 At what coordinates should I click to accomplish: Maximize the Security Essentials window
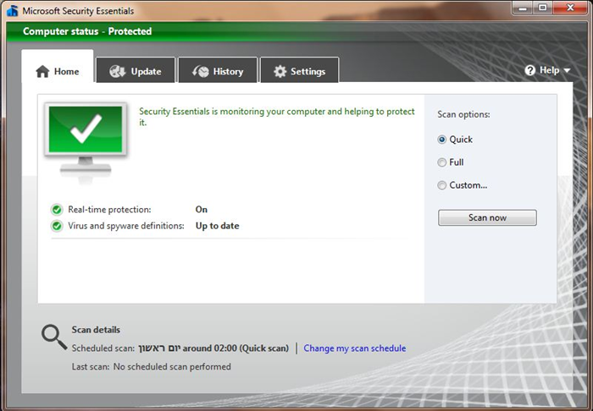[x=543, y=8]
